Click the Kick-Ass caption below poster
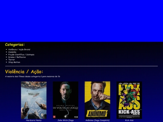 pyautogui.click(x=129, y=120)
